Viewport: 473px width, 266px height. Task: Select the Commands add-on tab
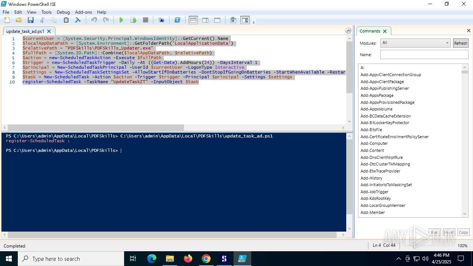click(x=370, y=31)
